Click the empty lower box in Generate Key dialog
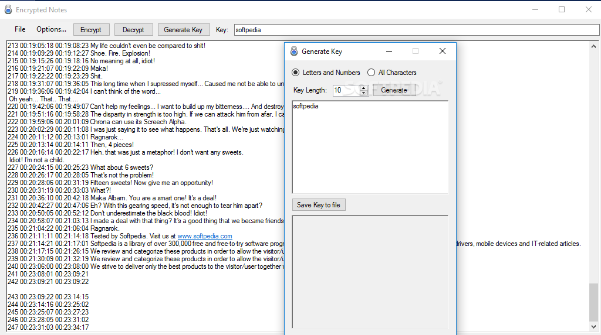 click(370, 272)
